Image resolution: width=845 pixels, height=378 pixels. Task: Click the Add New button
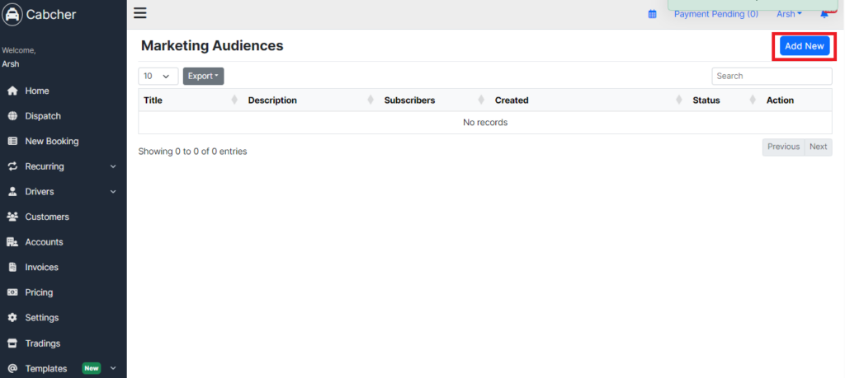[804, 46]
